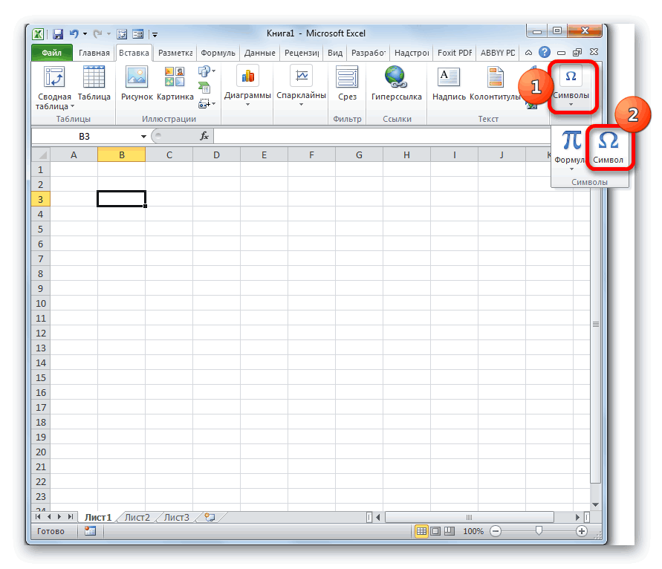Click horizontal scrollbar right arrow
Viewport: 662px width, 569px height.
(577, 517)
